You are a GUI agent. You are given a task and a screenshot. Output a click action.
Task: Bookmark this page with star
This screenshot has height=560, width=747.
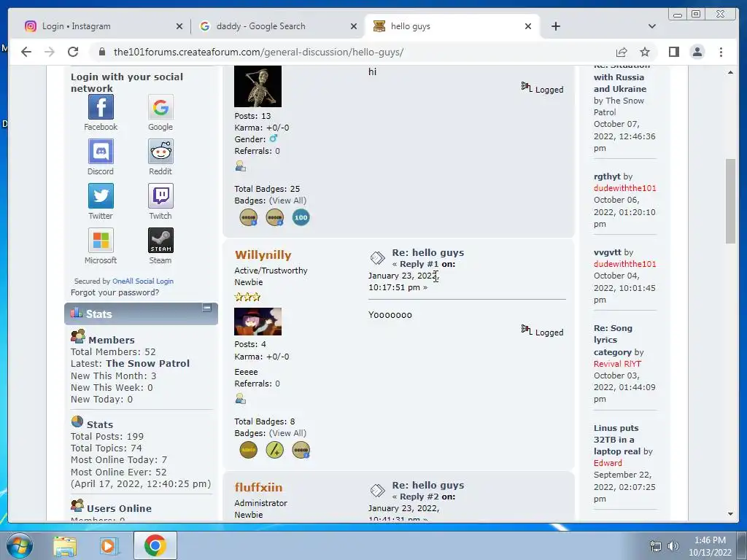(x=645, y=52)
